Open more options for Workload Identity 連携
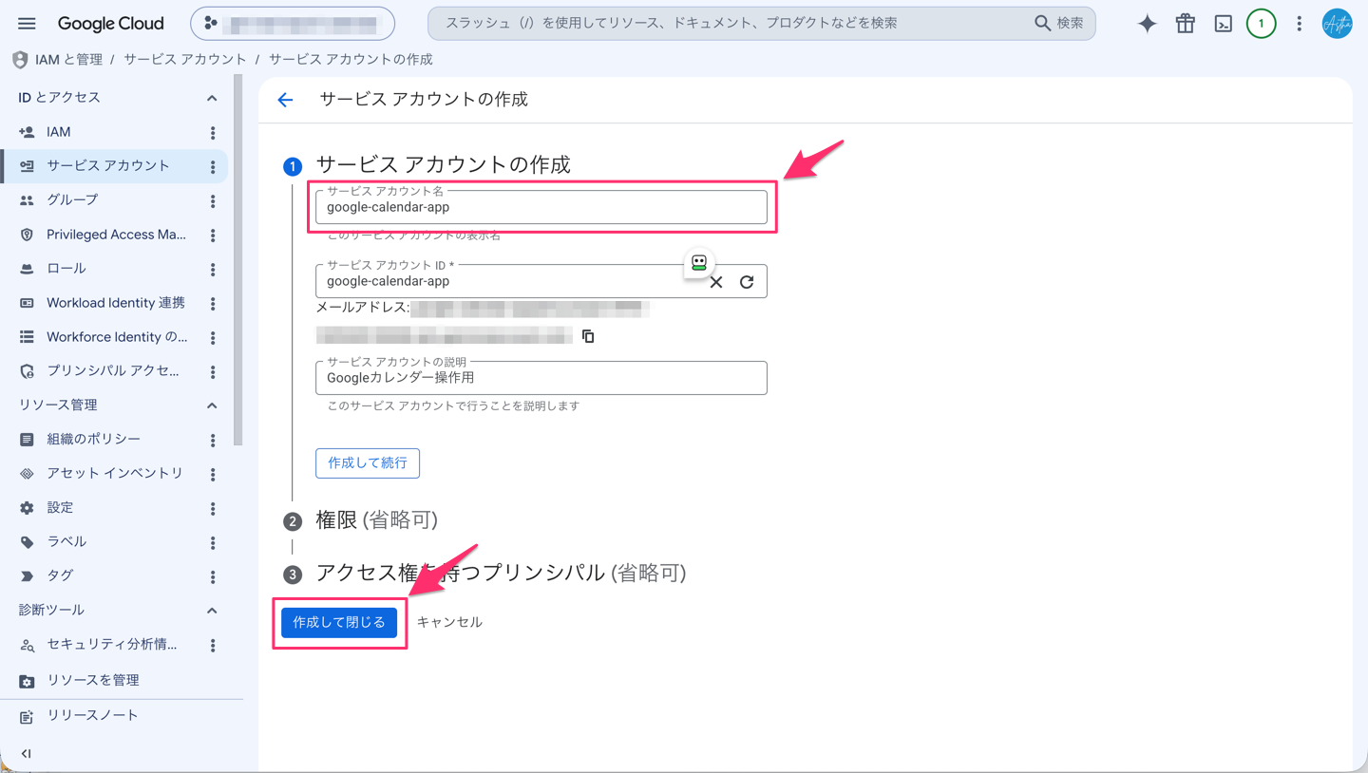 213,304
